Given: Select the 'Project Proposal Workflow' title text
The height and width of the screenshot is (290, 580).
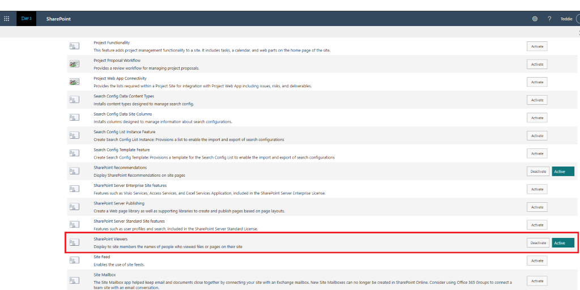Looking at the screenshot, I should pos(117,60).
